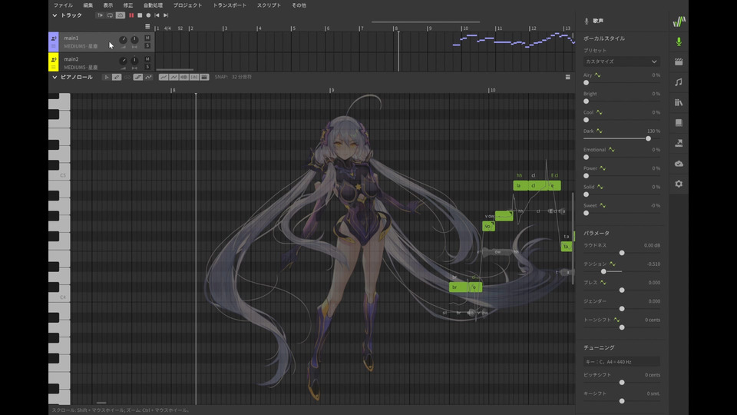Toggle the metronome button in the transport bar
This screenshot has height=415, width=737.
(121, 15)
